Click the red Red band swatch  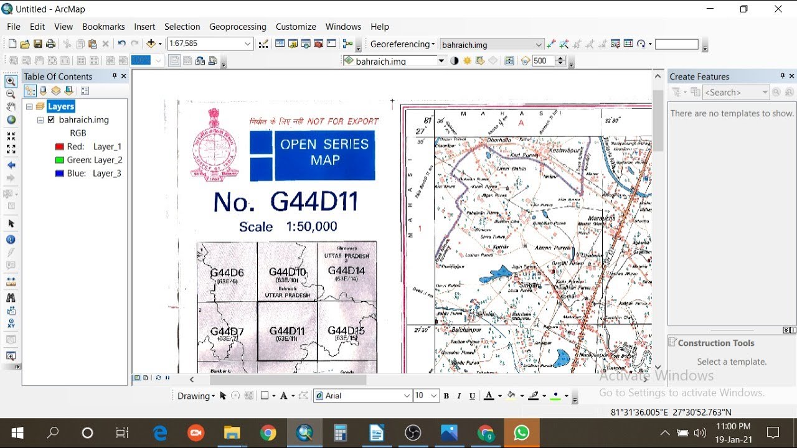60,147
